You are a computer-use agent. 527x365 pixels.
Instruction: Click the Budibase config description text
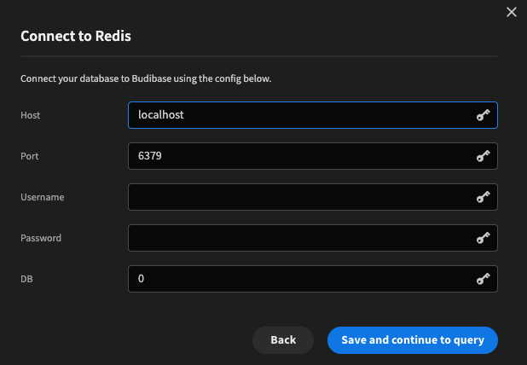point(146,79)
